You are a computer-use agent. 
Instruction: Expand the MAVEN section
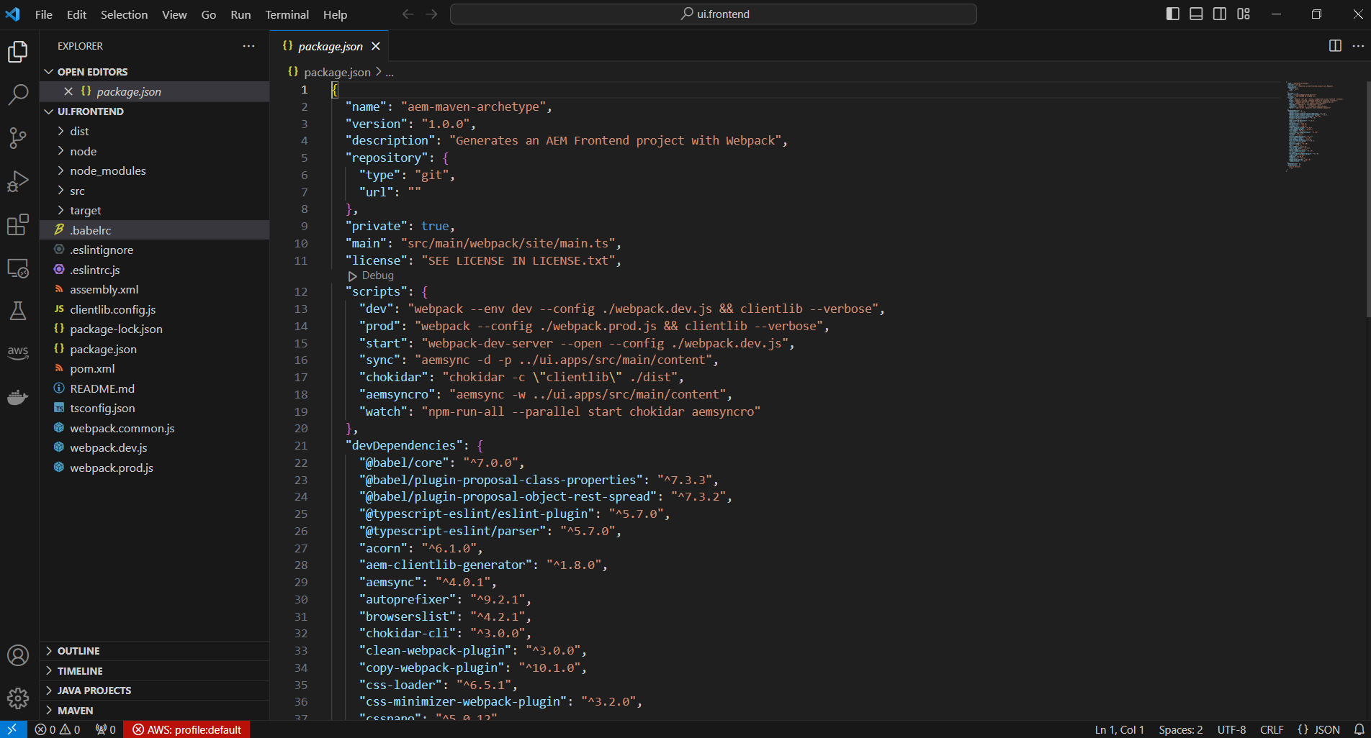click(75, 711)
